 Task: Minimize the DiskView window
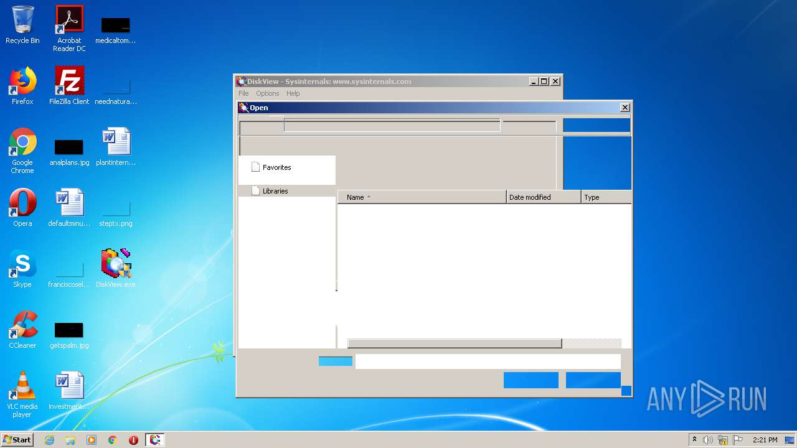point(534,82)
